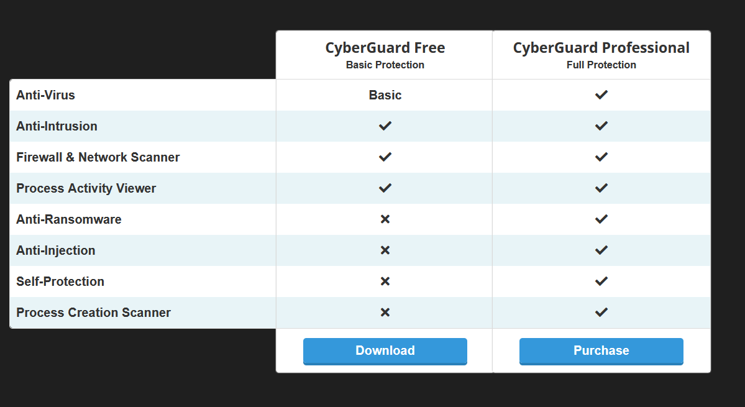
Task: Click Professional column Process Creation Scanner checkmark
Action: pyautogui.click(x=601, y=313)
